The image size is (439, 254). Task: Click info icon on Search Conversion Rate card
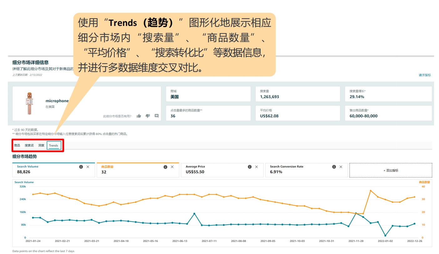[334, 167]
